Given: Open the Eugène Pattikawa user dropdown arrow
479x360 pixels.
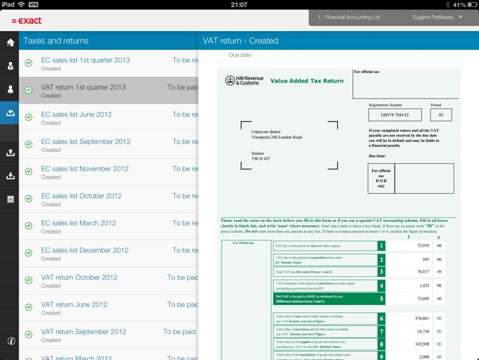Looking at the screenshot, I should tap(460, 17).
